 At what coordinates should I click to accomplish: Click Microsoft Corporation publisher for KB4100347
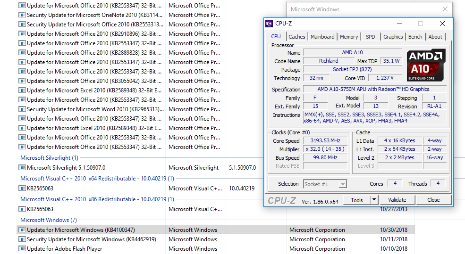(317, 229)
